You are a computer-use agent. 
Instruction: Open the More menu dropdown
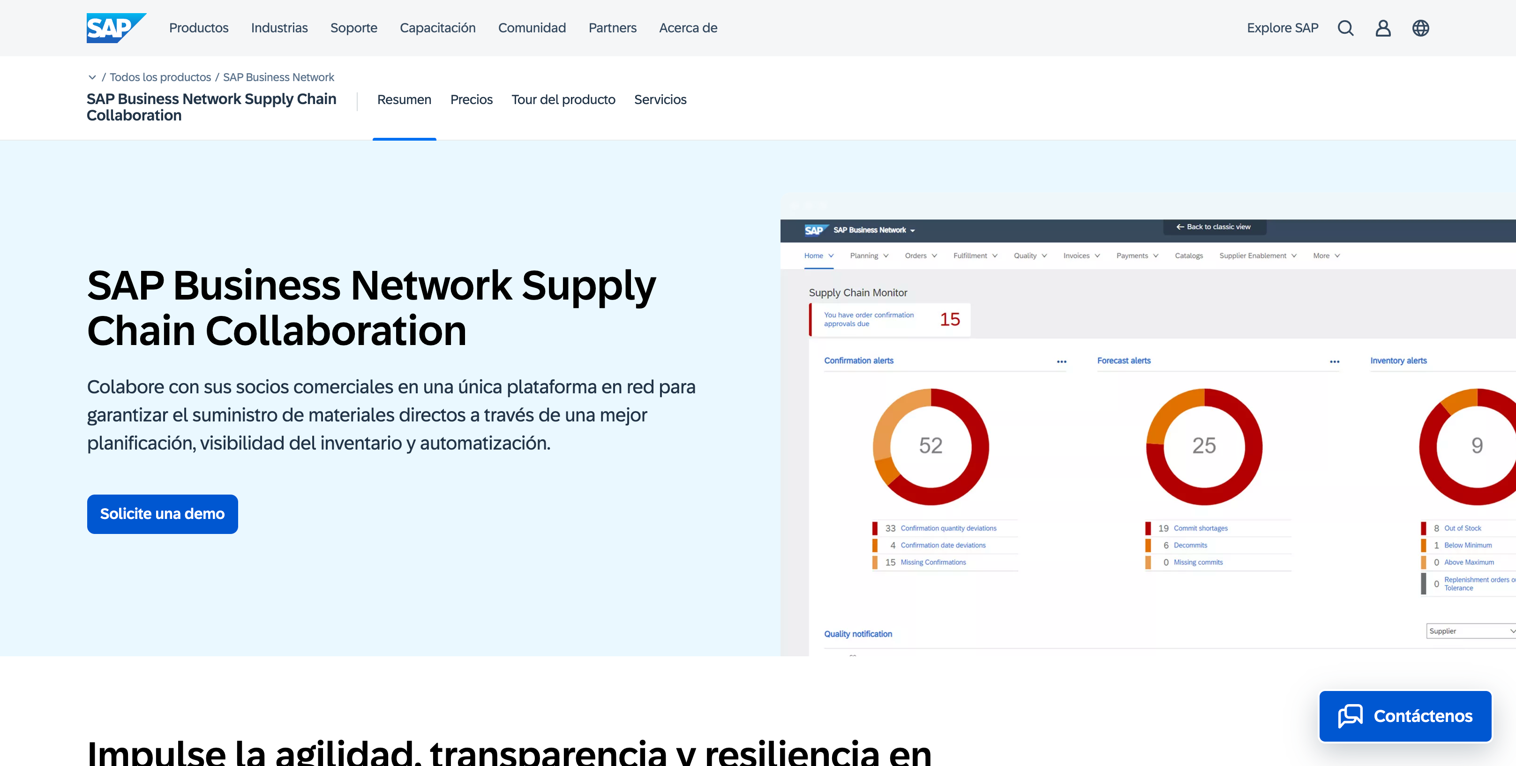(1327, 255)
